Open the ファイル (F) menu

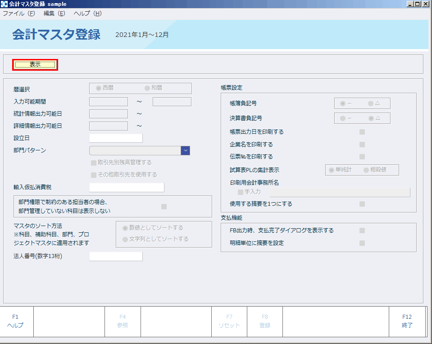[19, 14]
